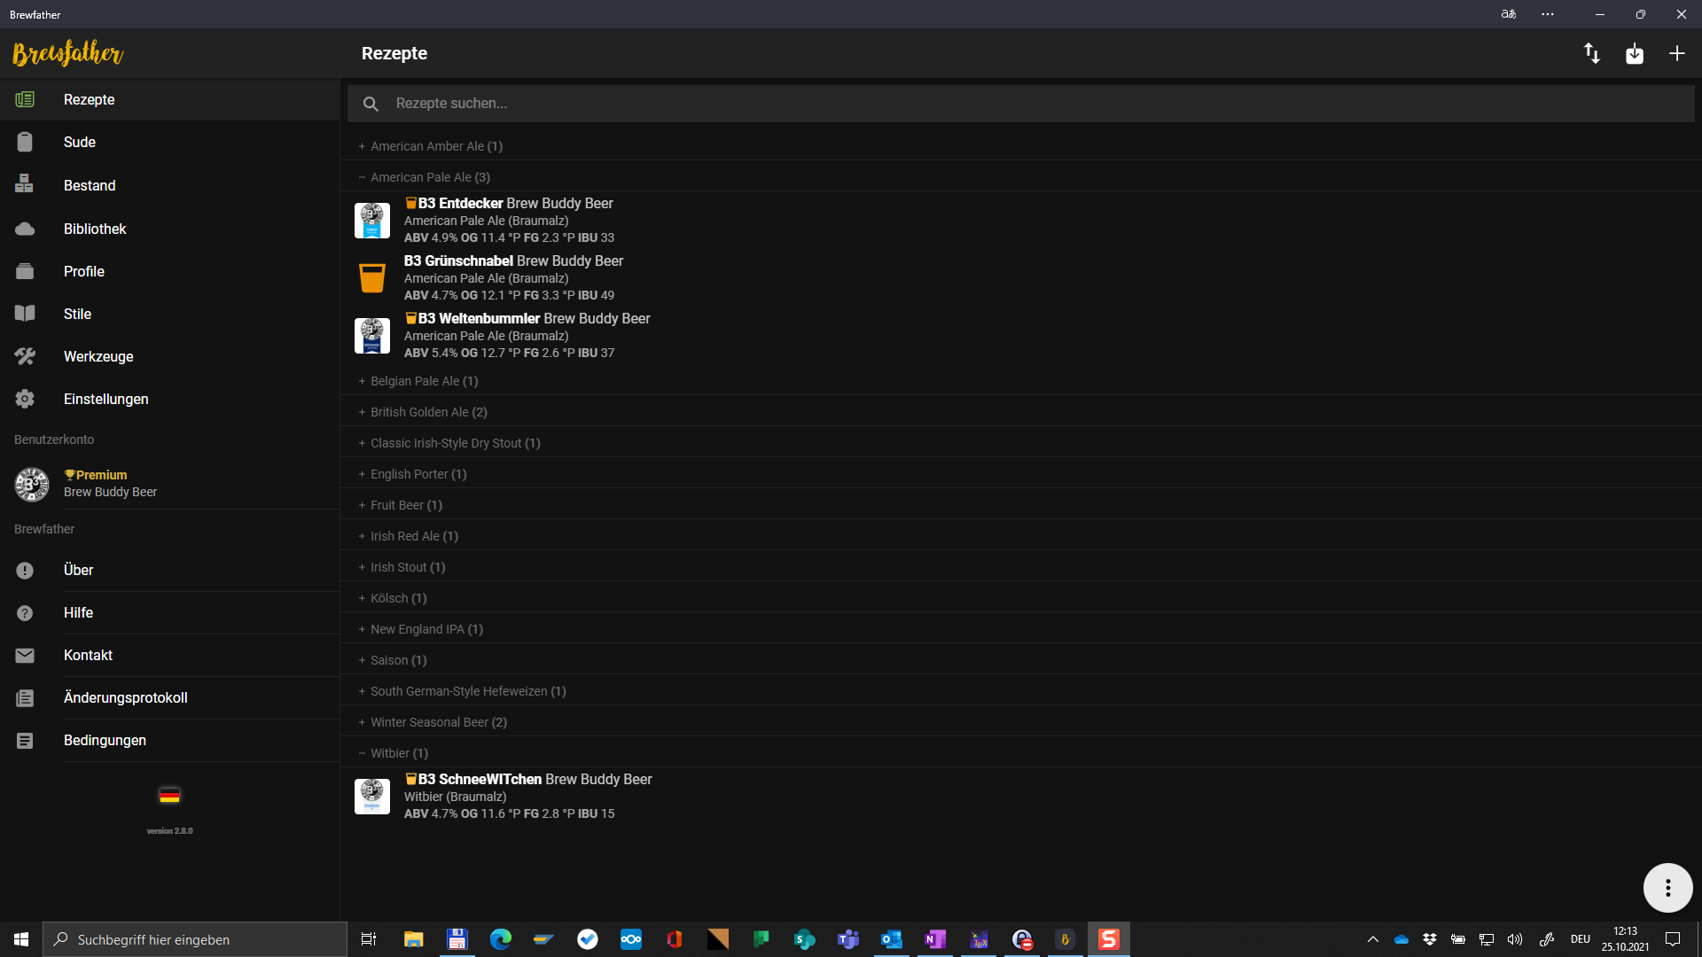Open B3 SchneeWITchen recipe thumbnail
Screen dimensions: 1702x957
click(x=372, y=797)
